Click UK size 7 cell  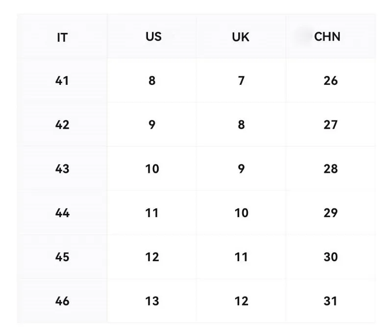(x=241, y=81)
